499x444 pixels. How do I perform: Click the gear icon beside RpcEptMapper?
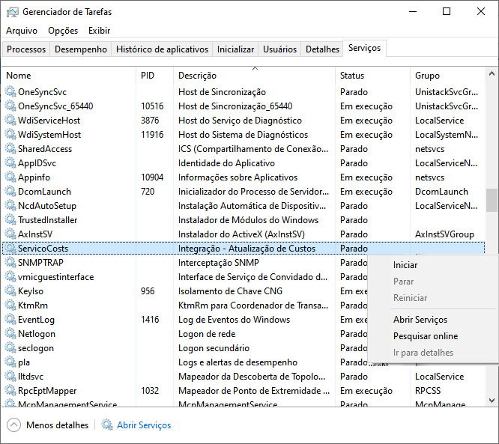pos(10,391)
